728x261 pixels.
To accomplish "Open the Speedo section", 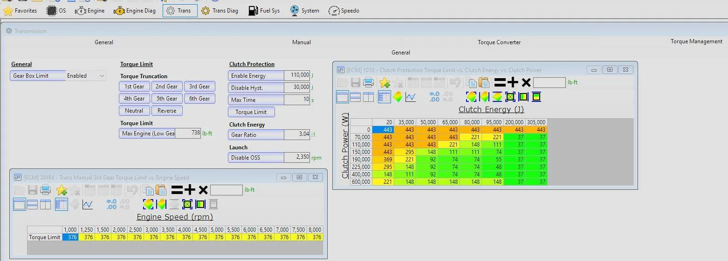I will (x=344, y=11).
